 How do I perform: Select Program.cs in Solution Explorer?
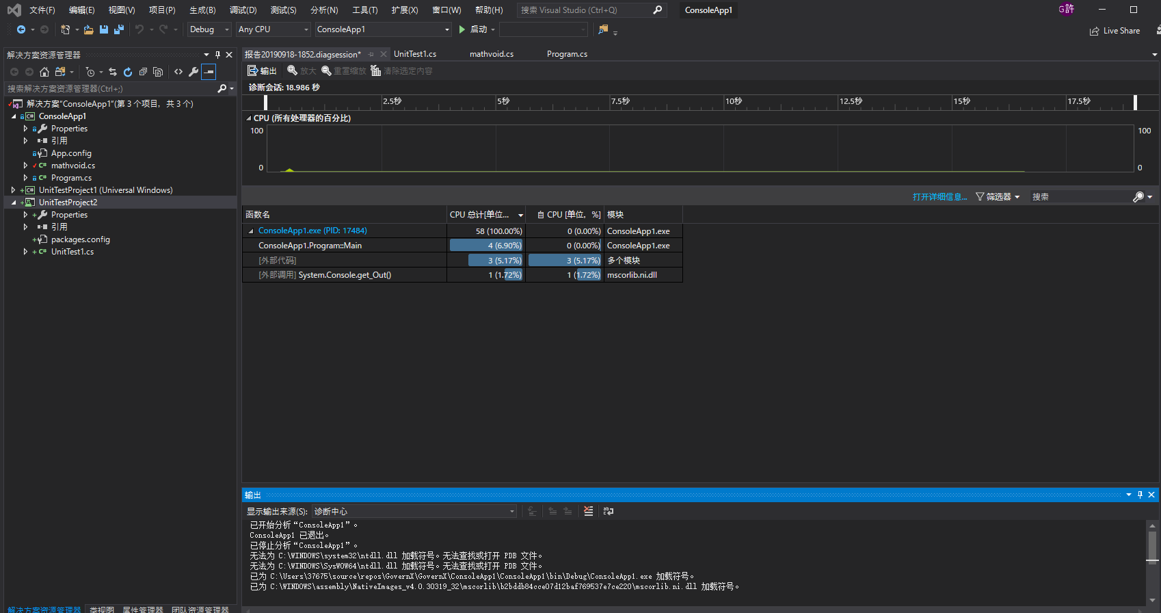[x=71, y=178]
